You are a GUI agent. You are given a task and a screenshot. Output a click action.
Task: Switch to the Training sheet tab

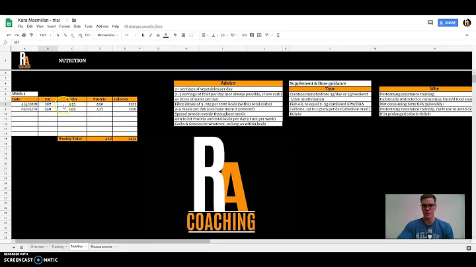(58, 247)
